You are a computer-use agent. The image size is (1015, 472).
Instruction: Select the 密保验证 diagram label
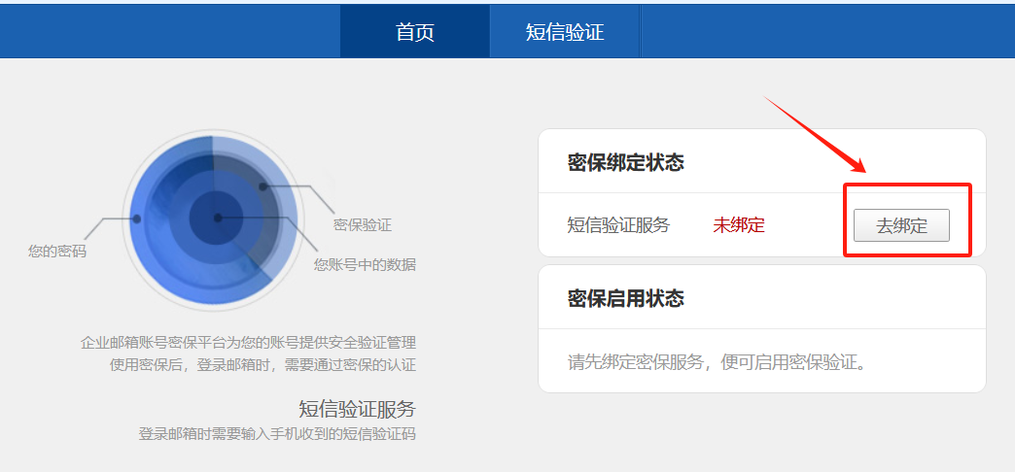pos(363,225)
